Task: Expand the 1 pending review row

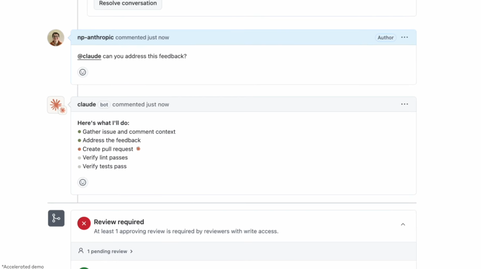Action: (x=244, y=251)
